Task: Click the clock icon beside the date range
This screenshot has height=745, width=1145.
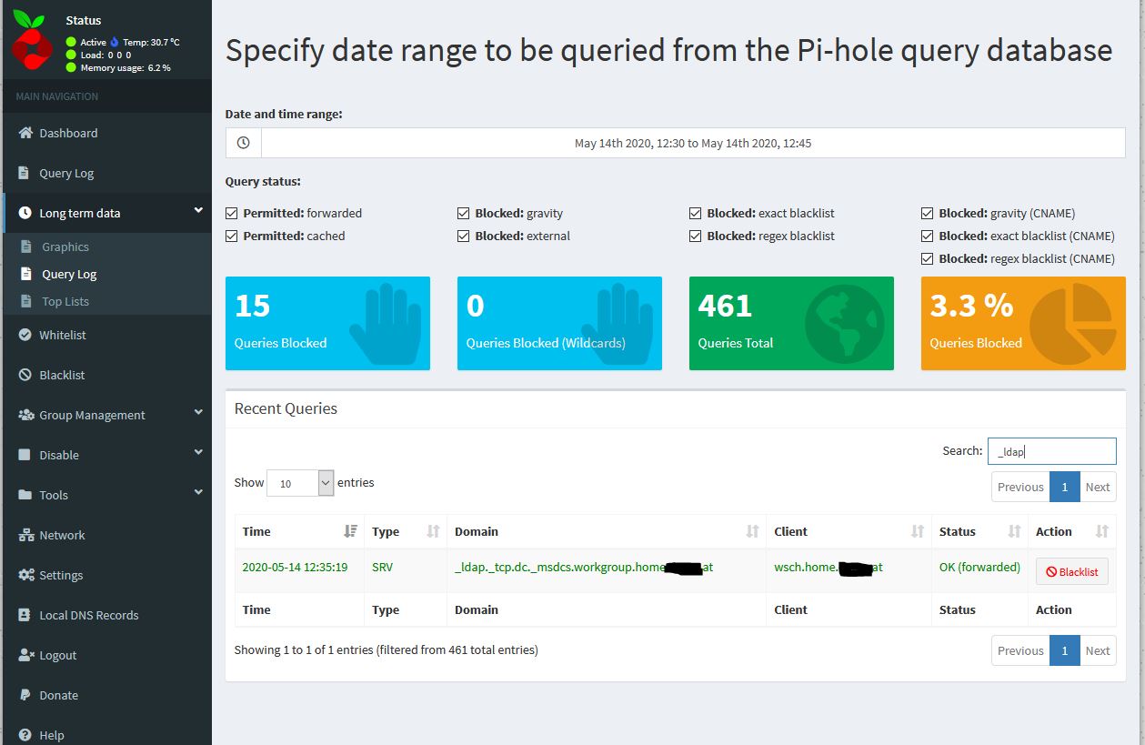Action: [x=241, y=143]
